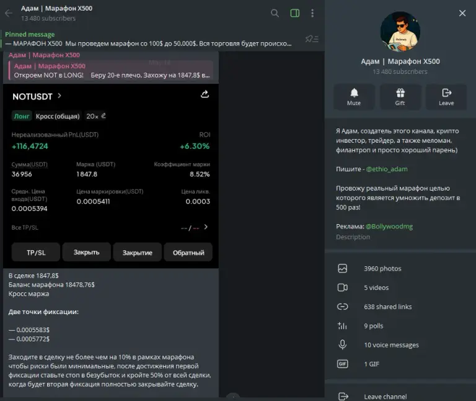Click the message sender name Адам
The image size is (476, 401).
tap(44, 55)
